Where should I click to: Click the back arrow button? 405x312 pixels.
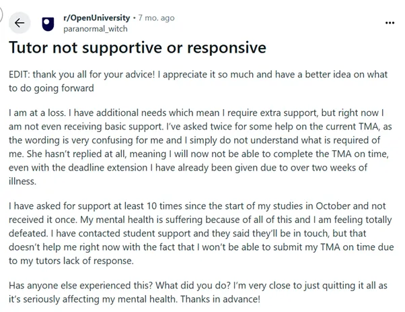pos(19,23)
